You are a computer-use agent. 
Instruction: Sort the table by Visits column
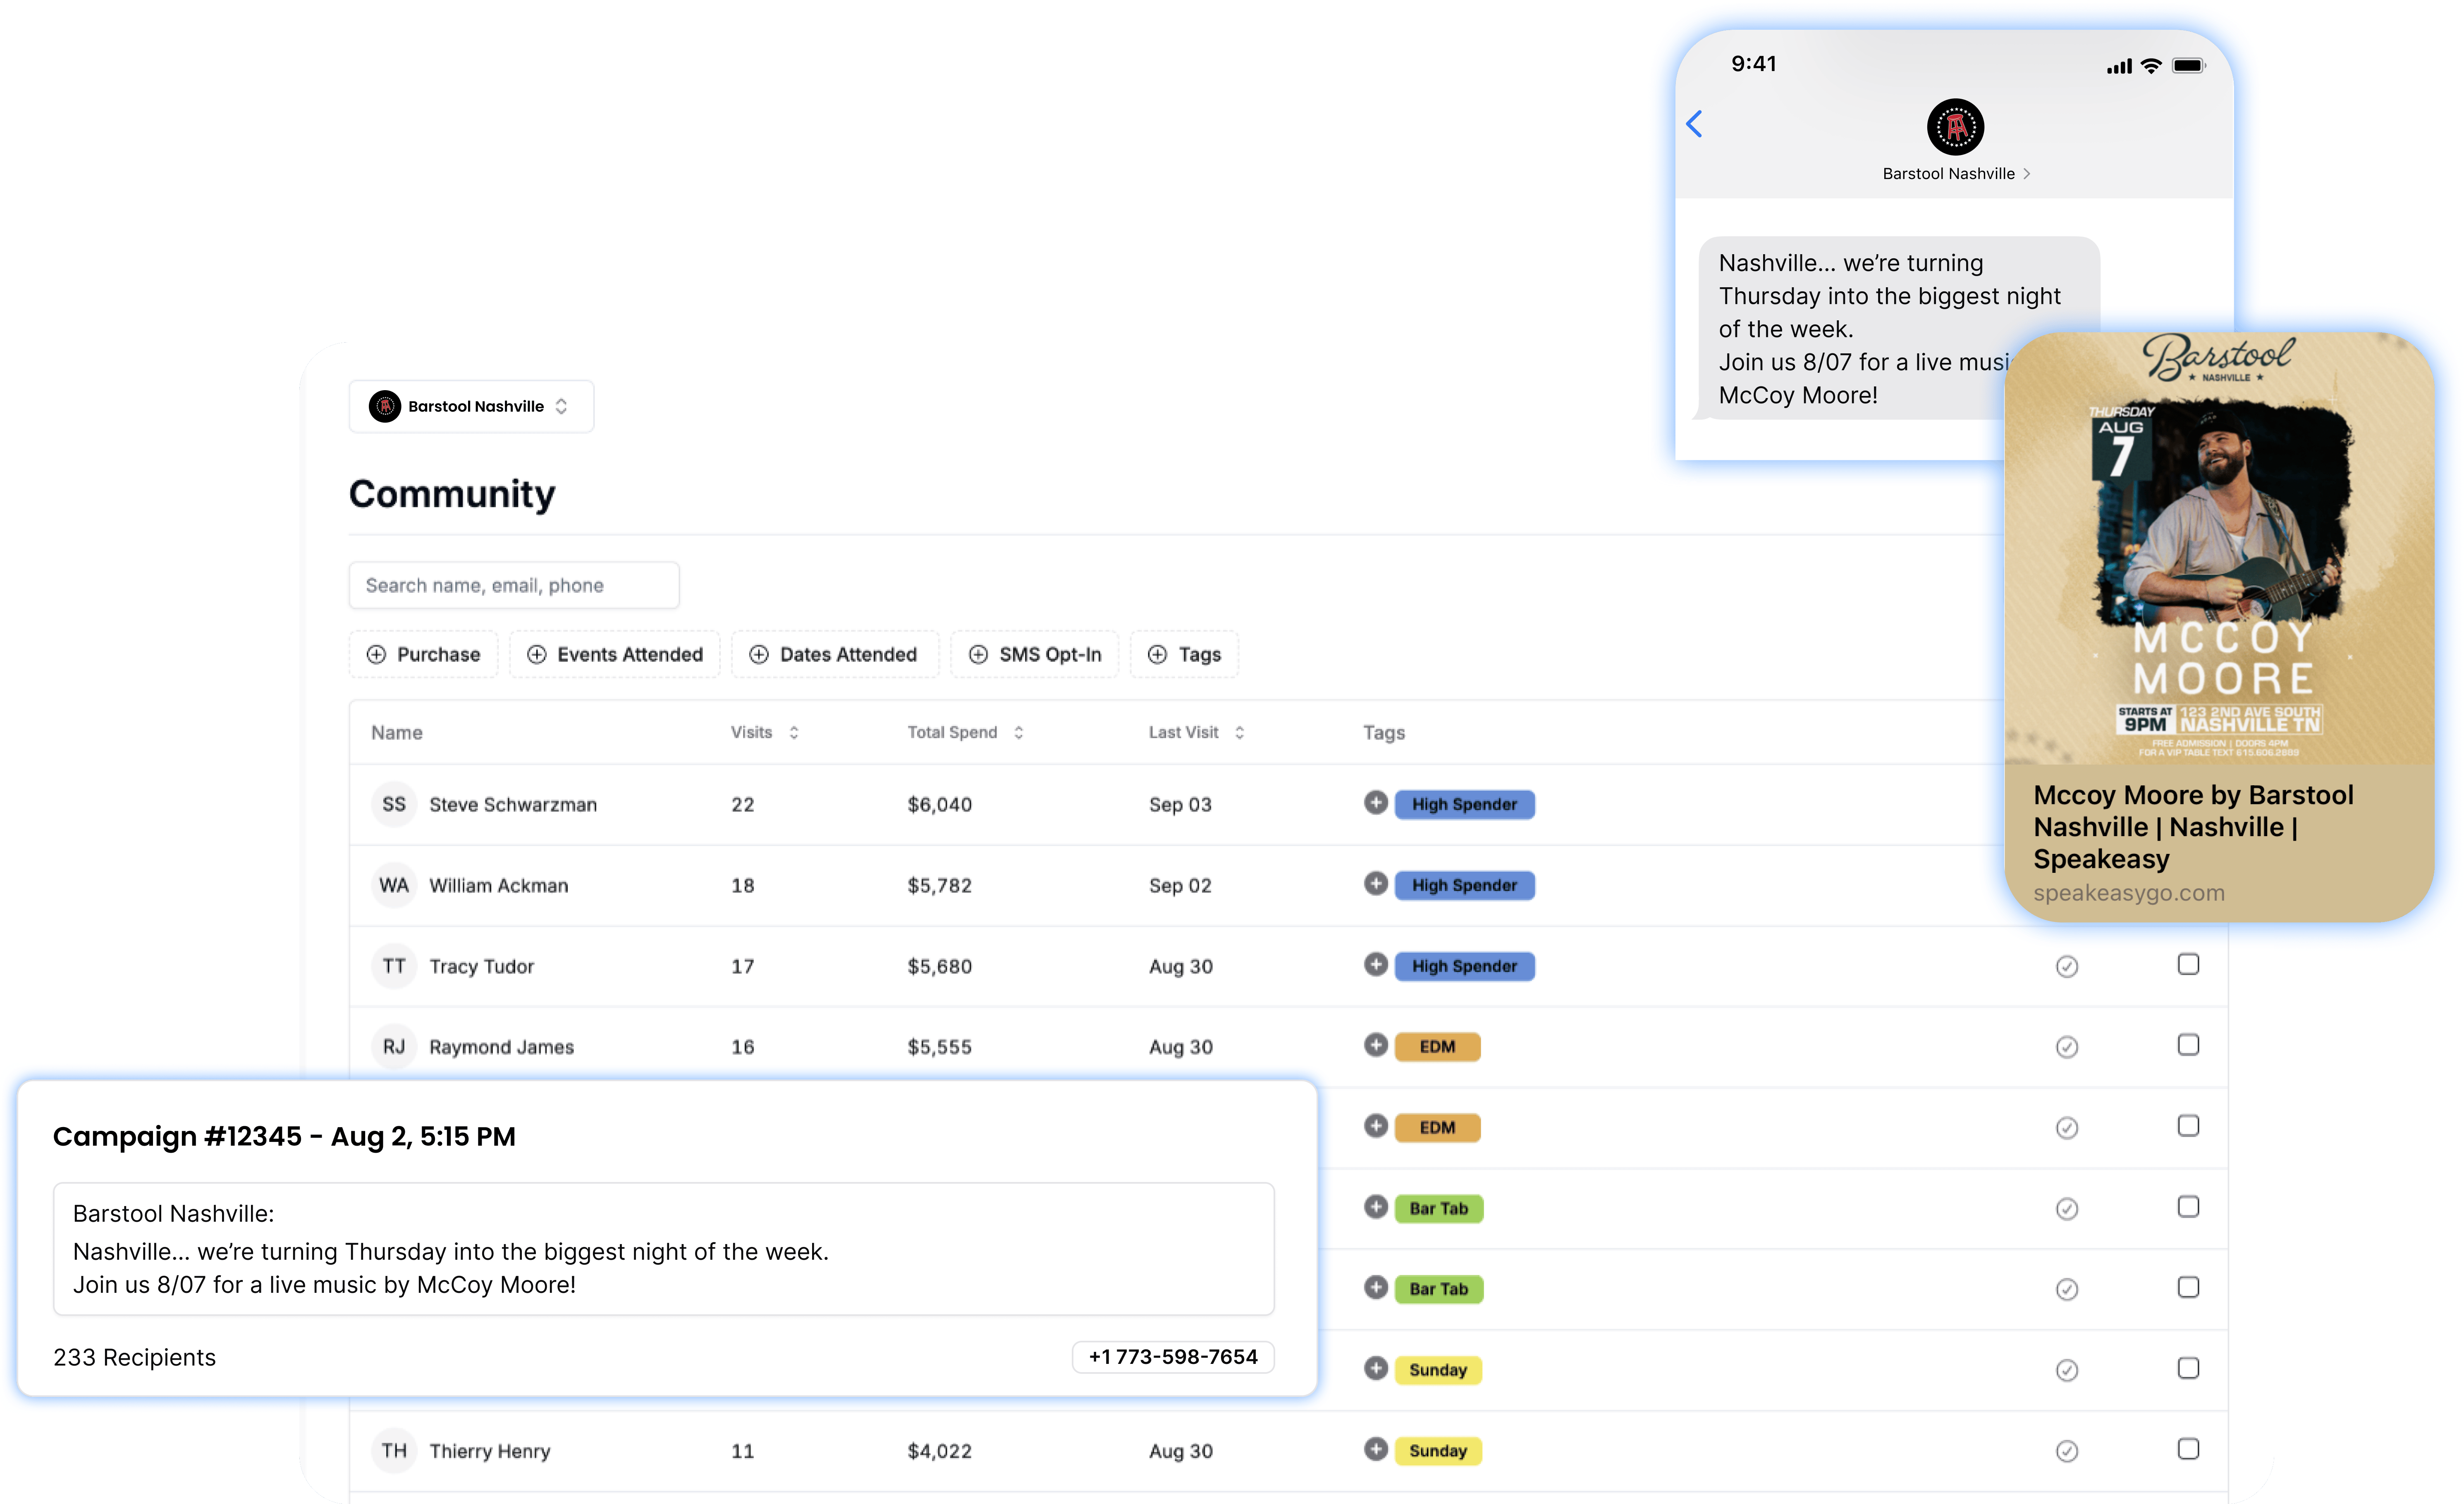pyautogui.click(x=793, y=732)
